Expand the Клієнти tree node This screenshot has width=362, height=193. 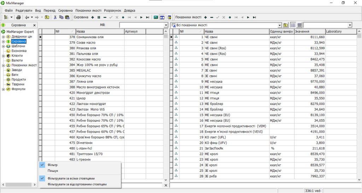[x=3, y=56]
